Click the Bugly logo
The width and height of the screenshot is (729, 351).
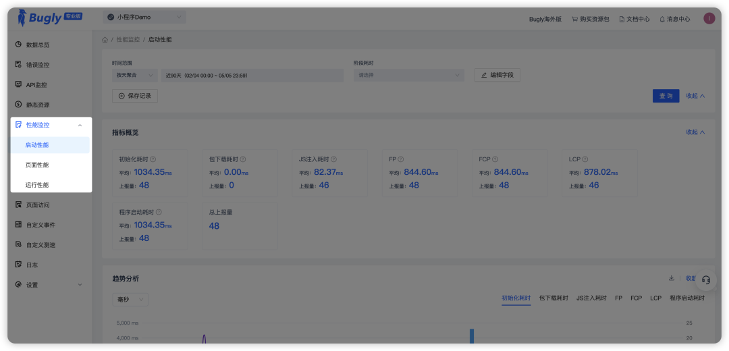[50, 18]
